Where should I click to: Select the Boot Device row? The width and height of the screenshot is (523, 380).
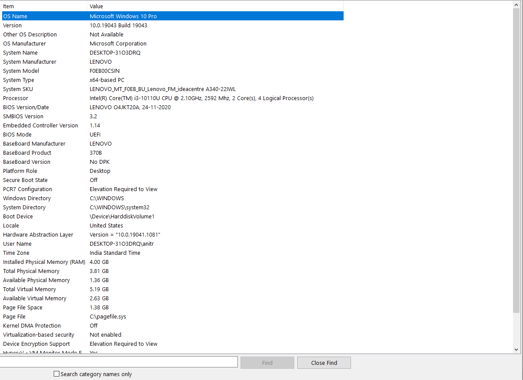click(172, 216)
